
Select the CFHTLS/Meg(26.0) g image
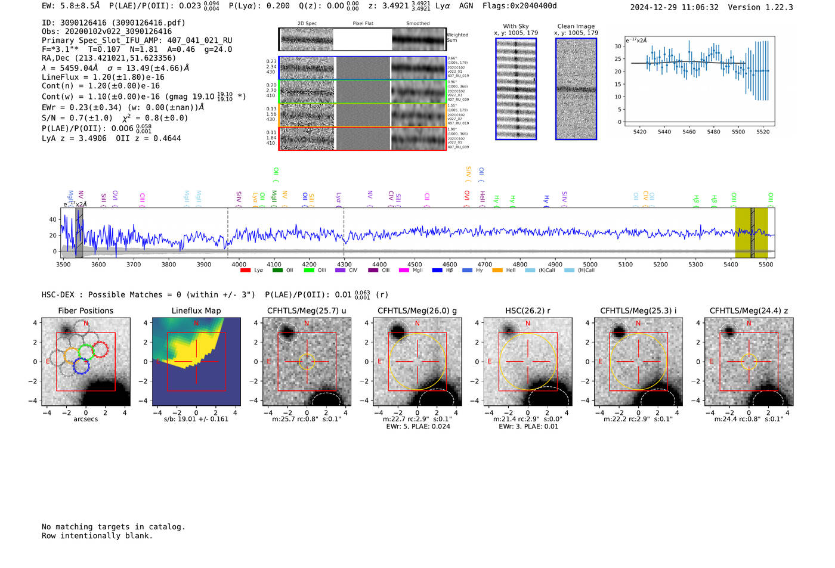click(417, 362)
